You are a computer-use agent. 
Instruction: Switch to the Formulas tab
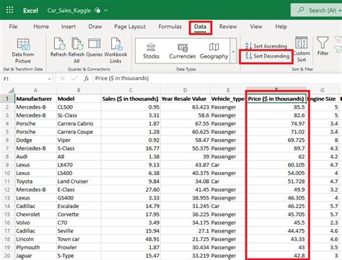tap(170, 27)
